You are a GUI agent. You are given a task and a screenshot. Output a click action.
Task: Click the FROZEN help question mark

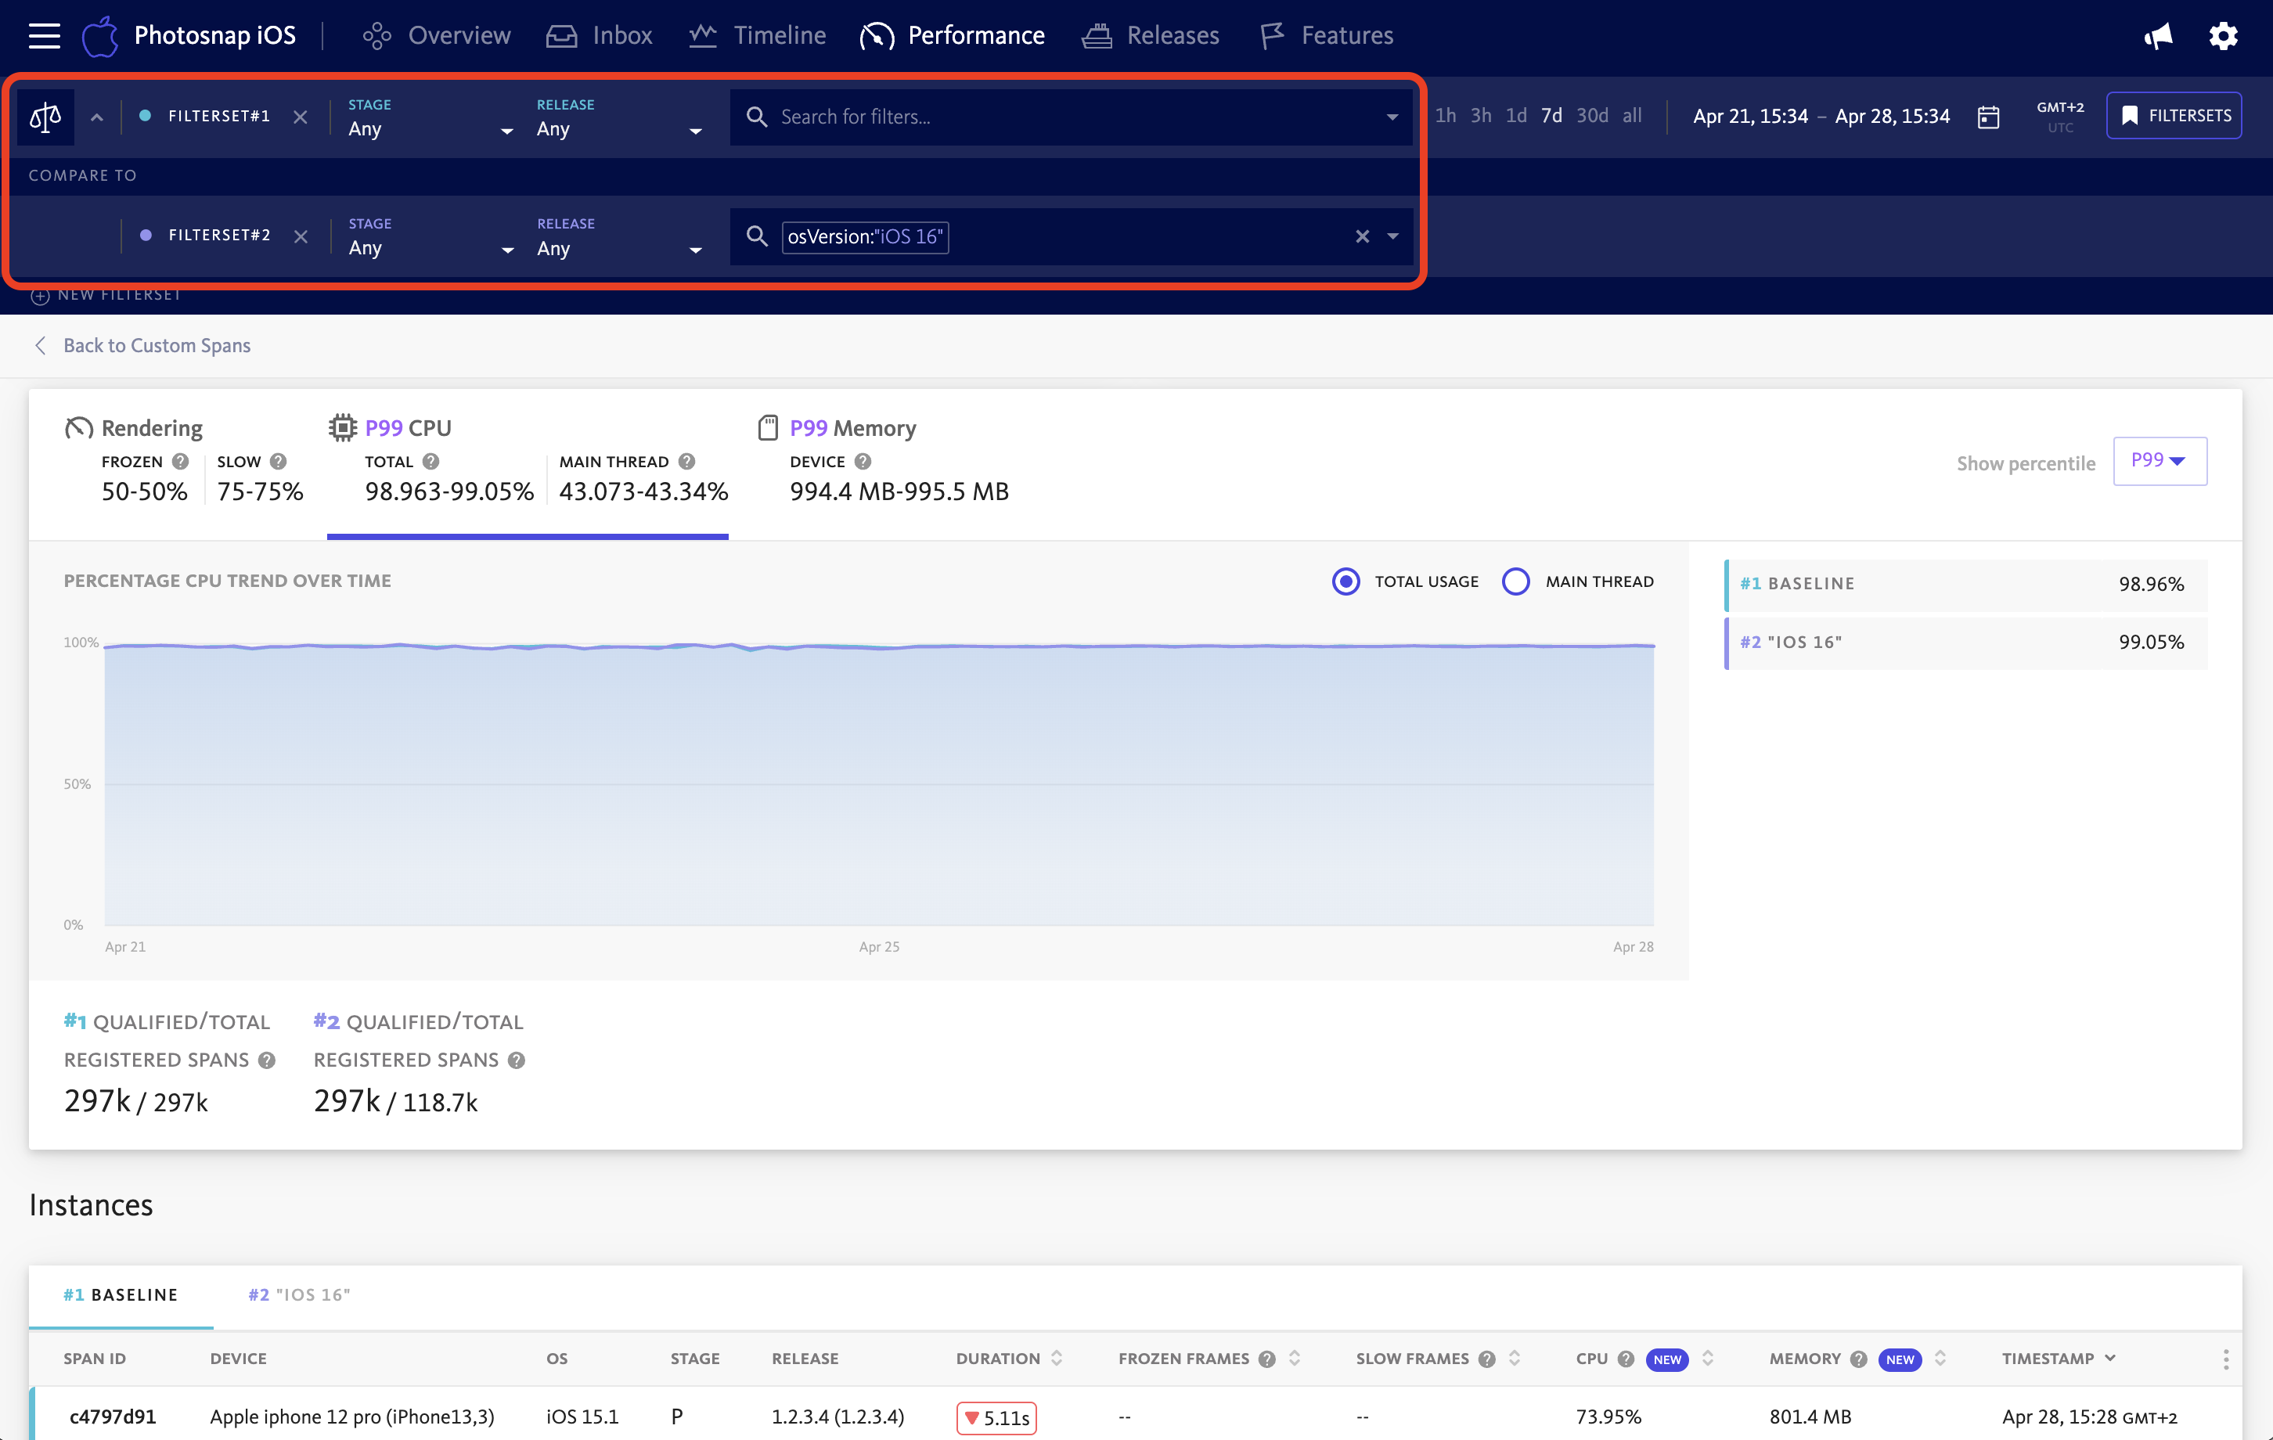click(x=180, y=462)
